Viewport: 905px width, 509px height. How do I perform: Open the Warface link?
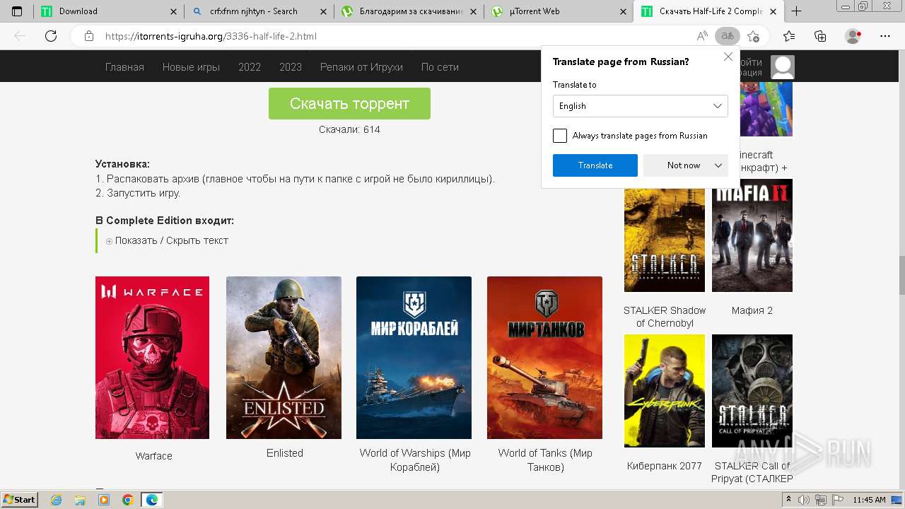tap(153, 456)
